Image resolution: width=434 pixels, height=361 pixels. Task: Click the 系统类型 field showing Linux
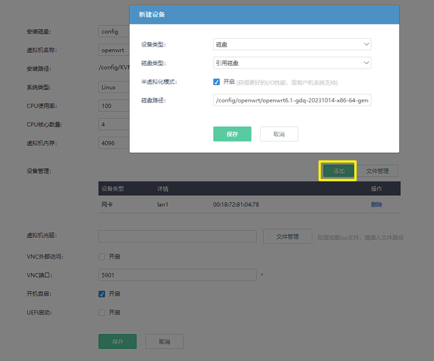pos(114,87)
